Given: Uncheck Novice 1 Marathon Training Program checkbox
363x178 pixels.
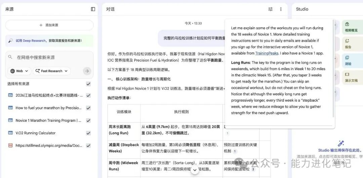Looking at the screenshot, I should [88, 120].
